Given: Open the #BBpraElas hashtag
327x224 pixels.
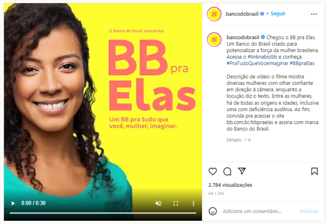Looking at the screenshot, I should (302, 63).
